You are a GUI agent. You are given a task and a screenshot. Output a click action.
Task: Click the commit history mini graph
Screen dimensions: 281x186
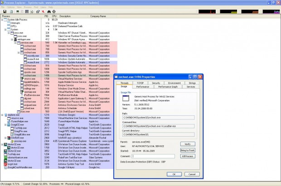click(x=228, y=11)
